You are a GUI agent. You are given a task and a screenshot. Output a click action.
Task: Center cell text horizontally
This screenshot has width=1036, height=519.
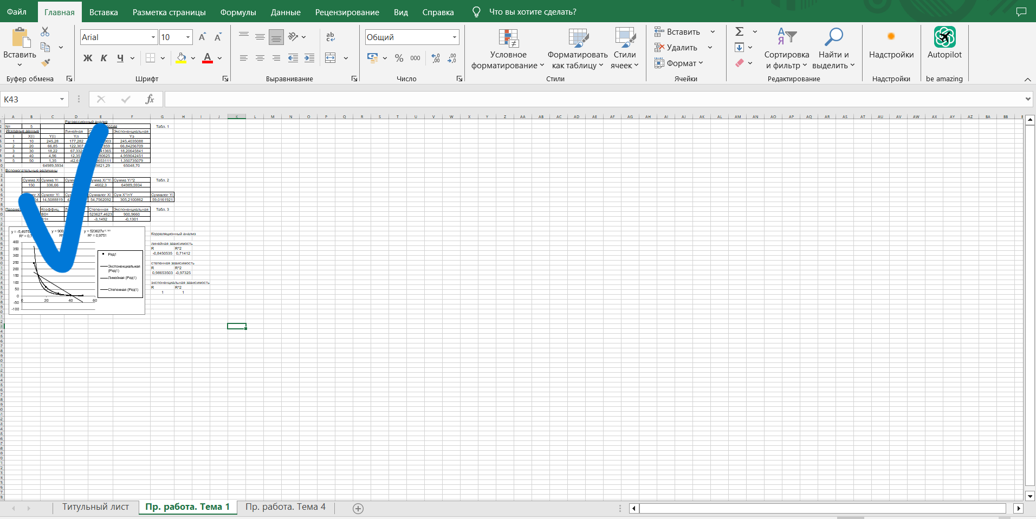click(260, 58)
